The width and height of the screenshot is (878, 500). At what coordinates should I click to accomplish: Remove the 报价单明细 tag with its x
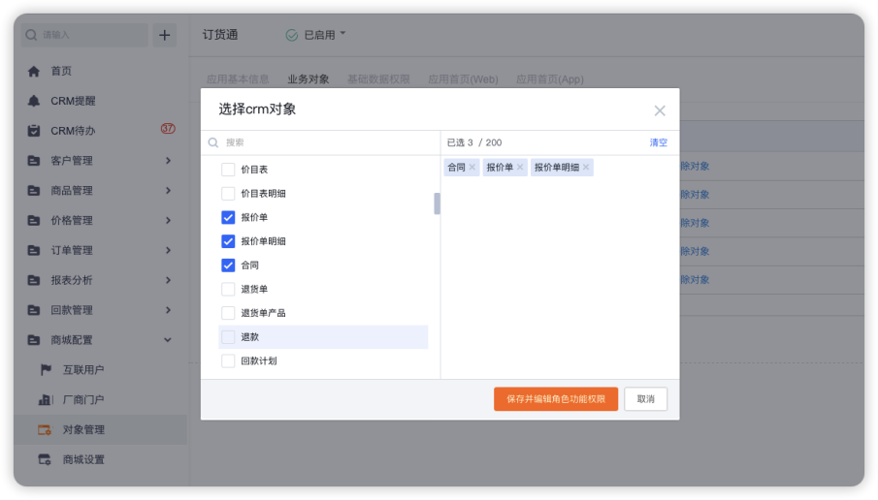tap(586, 167)
